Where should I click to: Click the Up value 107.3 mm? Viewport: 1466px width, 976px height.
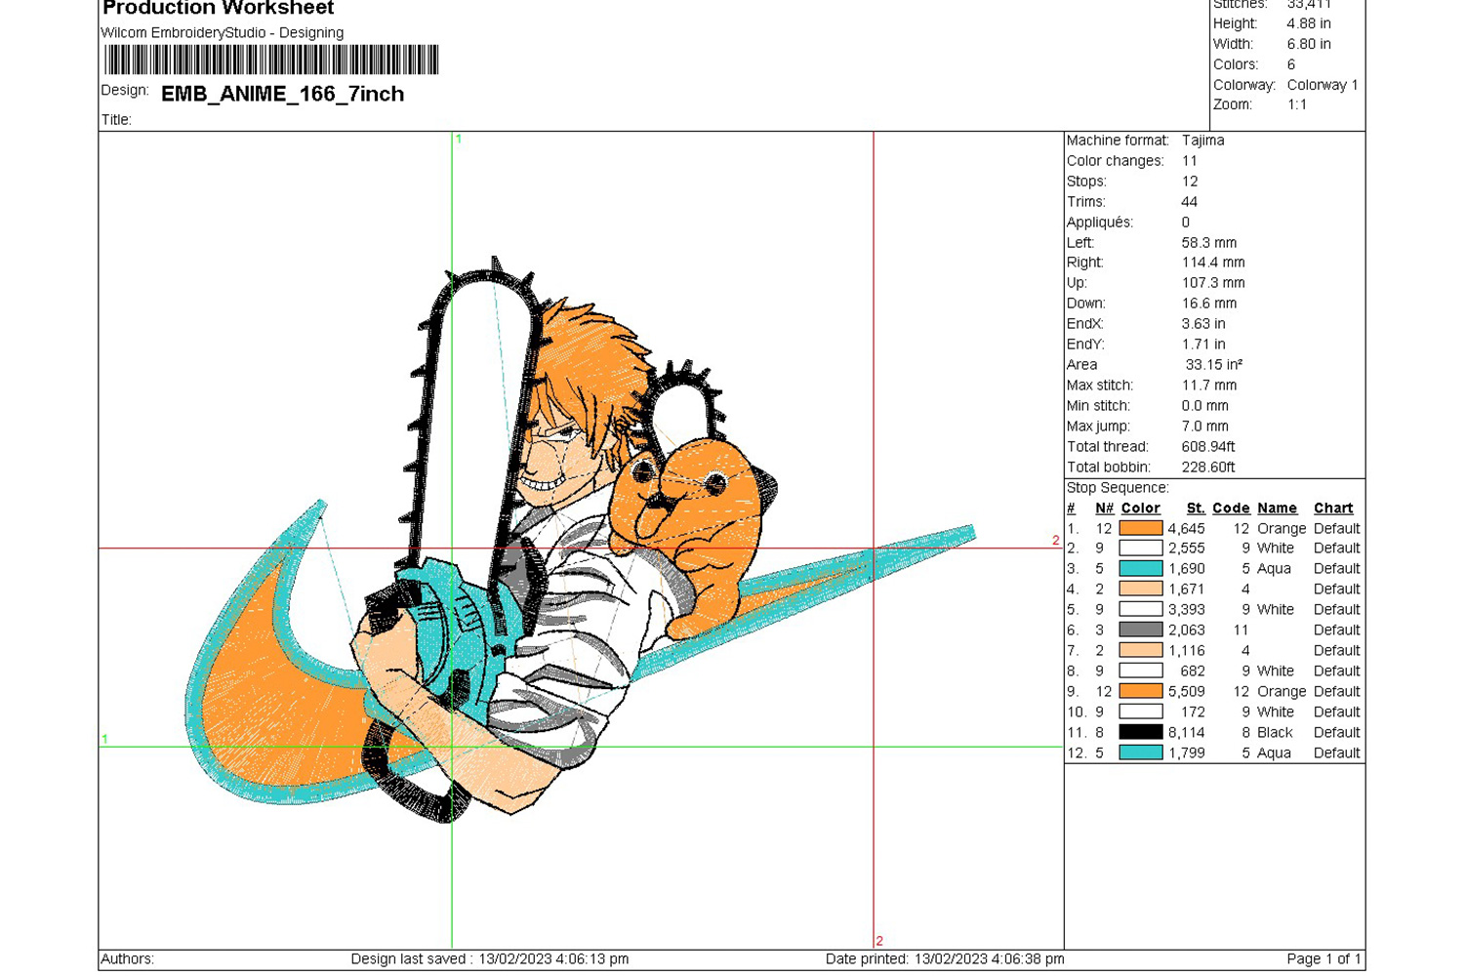pyautogui.click(x=1213, y=282)
